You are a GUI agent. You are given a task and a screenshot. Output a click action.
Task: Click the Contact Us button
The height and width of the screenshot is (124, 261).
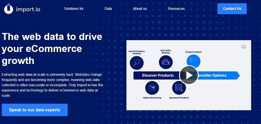pyautogui.click(x=232, y=9)
